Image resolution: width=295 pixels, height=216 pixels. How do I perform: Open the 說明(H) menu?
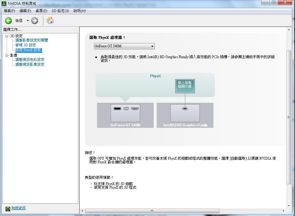coord(79,11)
